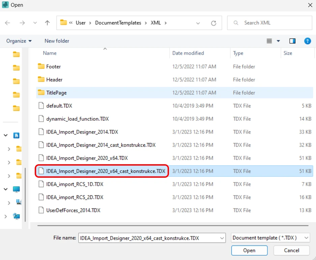Go back using the back arrow
Screen dimensions: 316x260
pos(7,23)
